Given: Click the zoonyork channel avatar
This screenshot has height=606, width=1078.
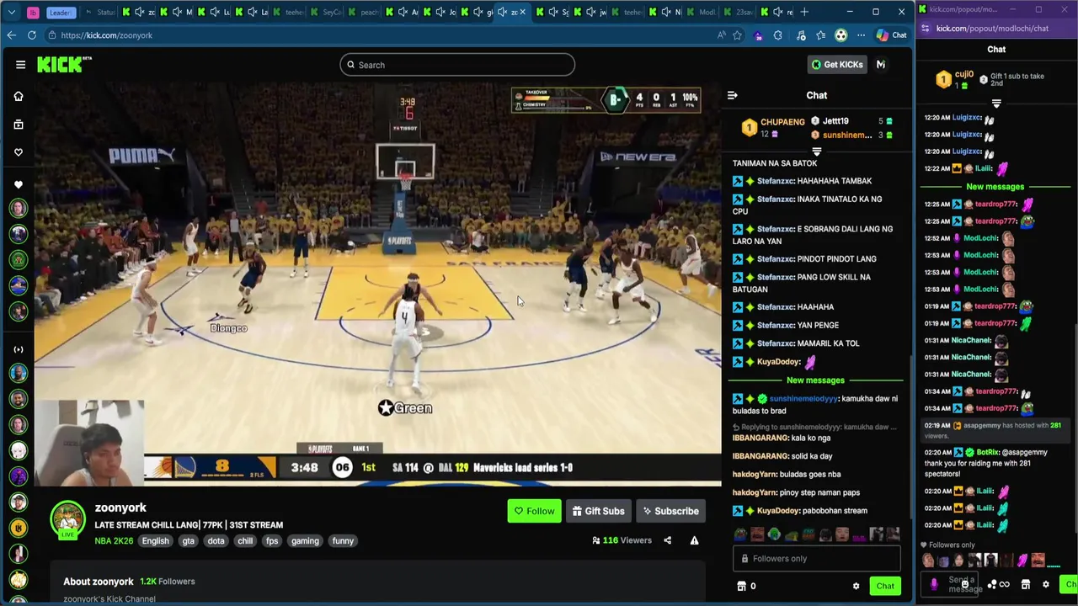Looking at the screenshot, I should point(68,519).
